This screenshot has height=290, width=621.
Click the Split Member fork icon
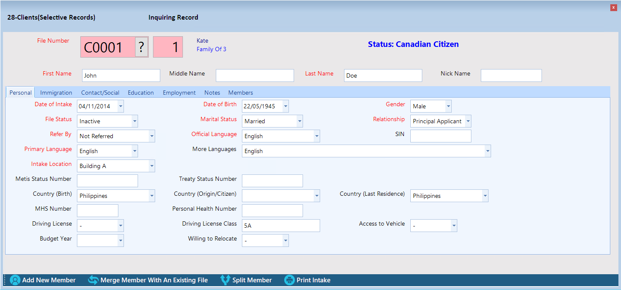click(x=225, y=280)
